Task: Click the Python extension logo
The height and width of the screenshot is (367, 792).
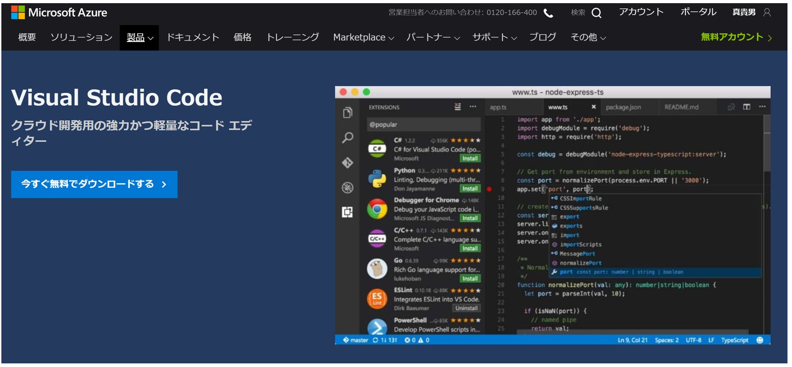Action: [377, 179]
